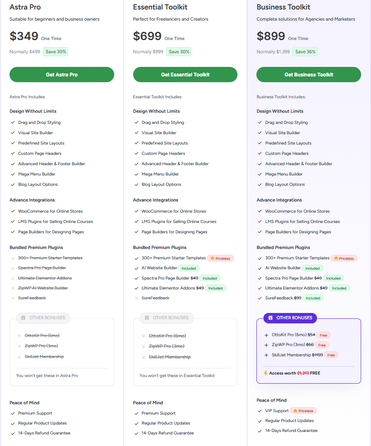Screen dimensions: 371x446
Task: Click gift icon in Business Toolkit Other Bonuses
Action: tap(270, 318)
